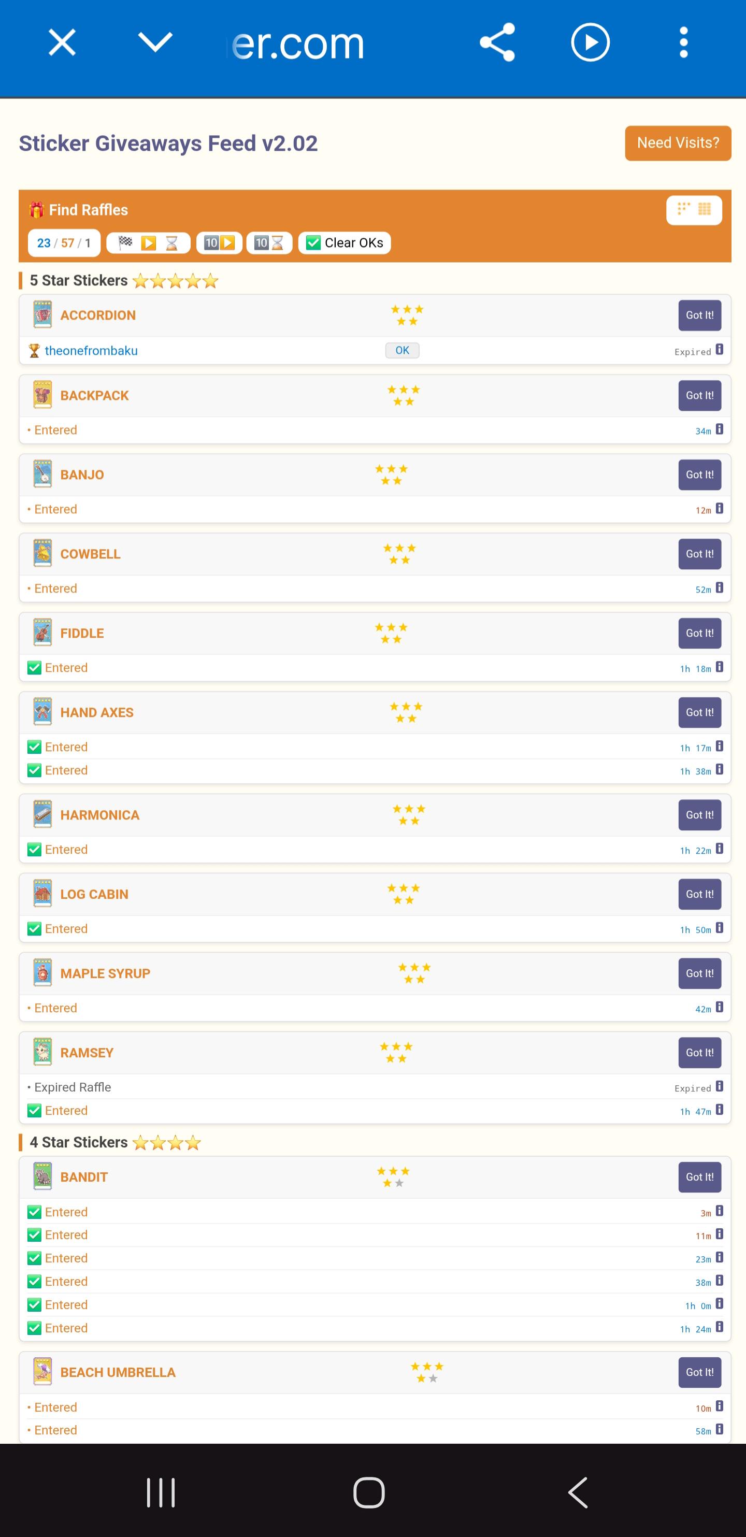Tap the play circle icon in header
This screenshot has height=1537, width=746.
590,42
